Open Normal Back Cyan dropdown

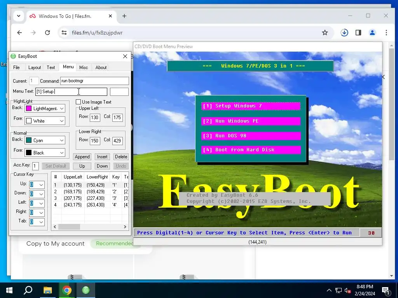pyautogui.click(x=62, y=140)
